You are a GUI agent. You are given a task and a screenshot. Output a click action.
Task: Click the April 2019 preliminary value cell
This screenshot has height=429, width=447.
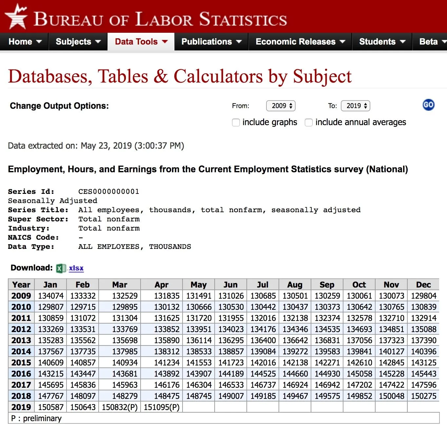click(x=162, y=407)
